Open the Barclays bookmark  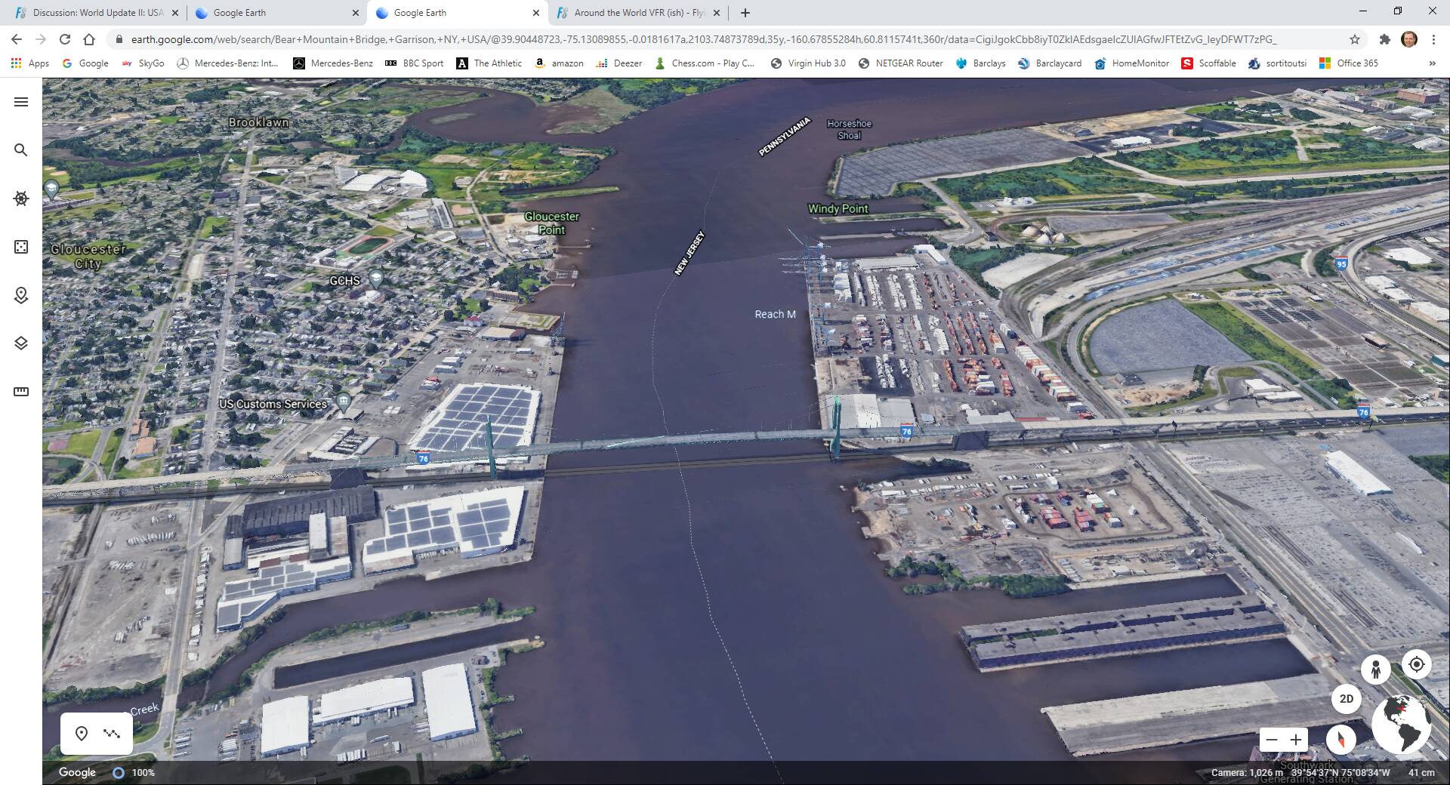point(980,63)
